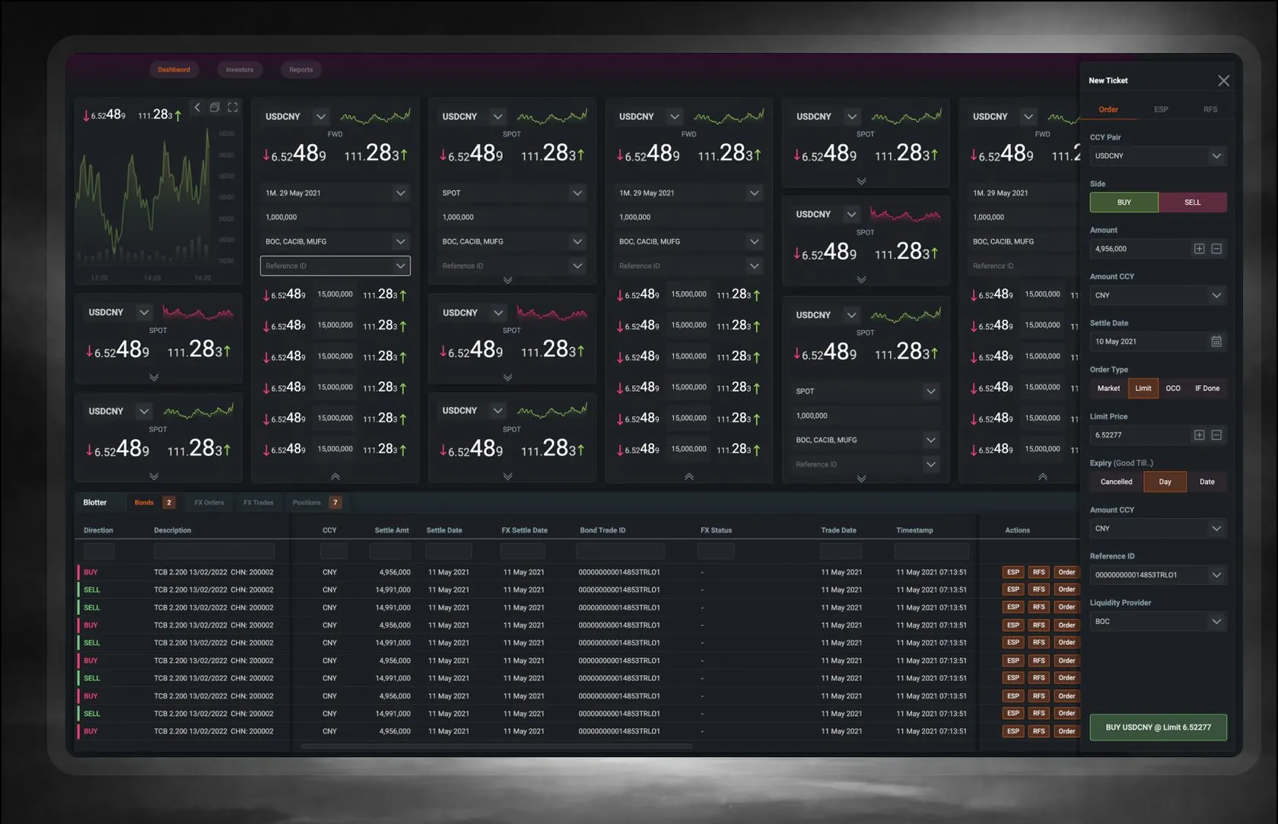The height and width of the screenshot is (824, 1278).
Task: Select the SELL side in New Ticket
Action: (x=1193, y=202)
